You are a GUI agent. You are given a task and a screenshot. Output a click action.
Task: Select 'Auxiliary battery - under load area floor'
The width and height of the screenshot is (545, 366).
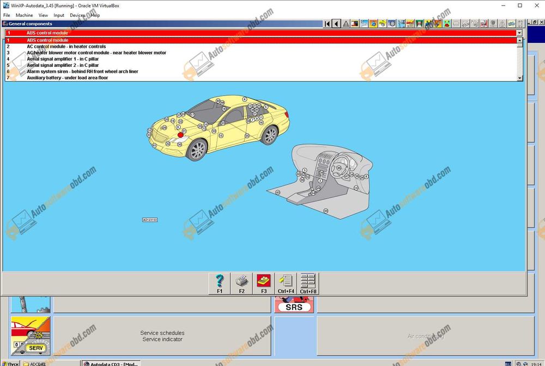[261, 78]
